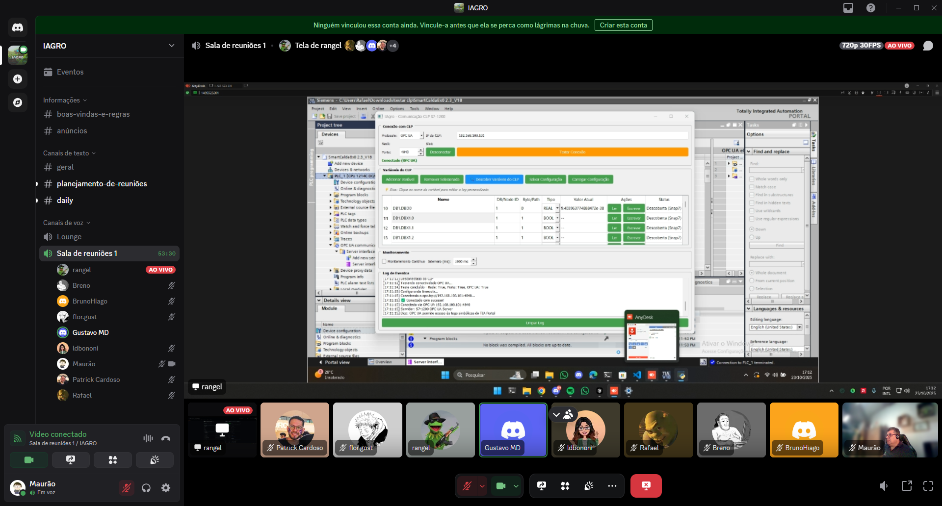Start an activity in voice panel
Screen dimensions: 942x506
click(113, 460)
